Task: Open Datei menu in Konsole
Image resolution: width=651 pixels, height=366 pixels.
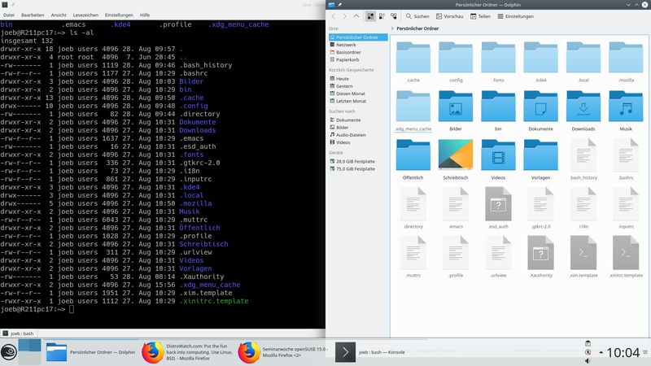Action: pos(9,15)
